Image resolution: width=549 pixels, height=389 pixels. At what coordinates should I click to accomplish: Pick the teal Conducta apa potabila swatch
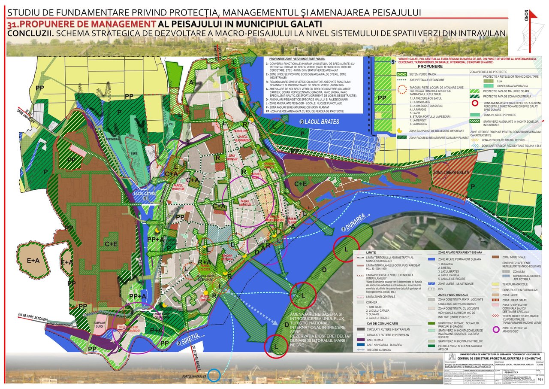[x=489, y=86]
